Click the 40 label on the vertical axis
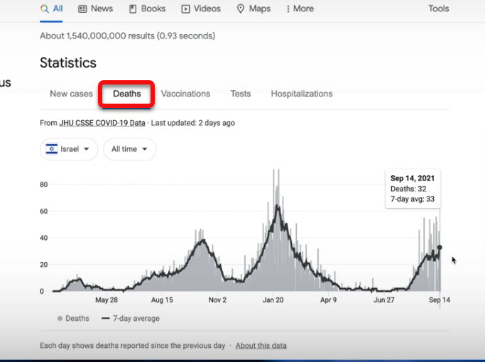The height and width of the screenshot is (362, 485). click(44, 238)
